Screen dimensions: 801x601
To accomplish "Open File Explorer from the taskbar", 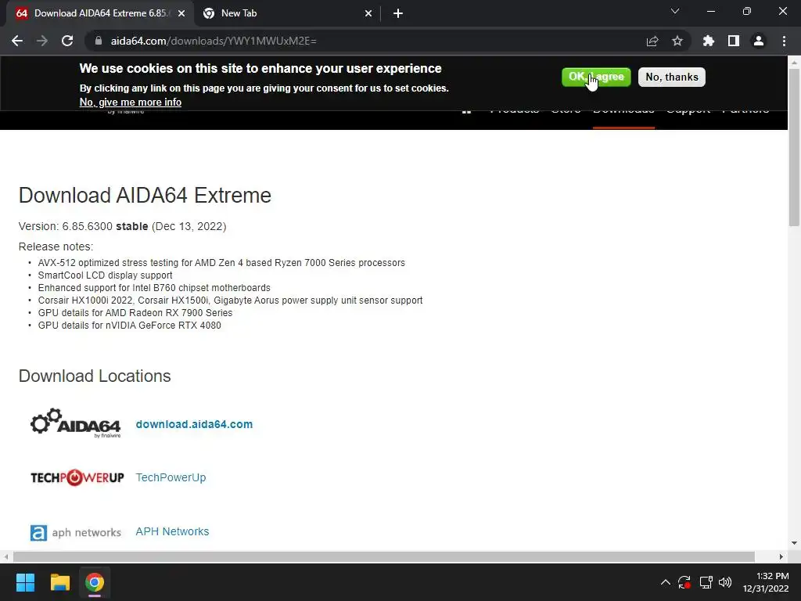I will [59, 582].
